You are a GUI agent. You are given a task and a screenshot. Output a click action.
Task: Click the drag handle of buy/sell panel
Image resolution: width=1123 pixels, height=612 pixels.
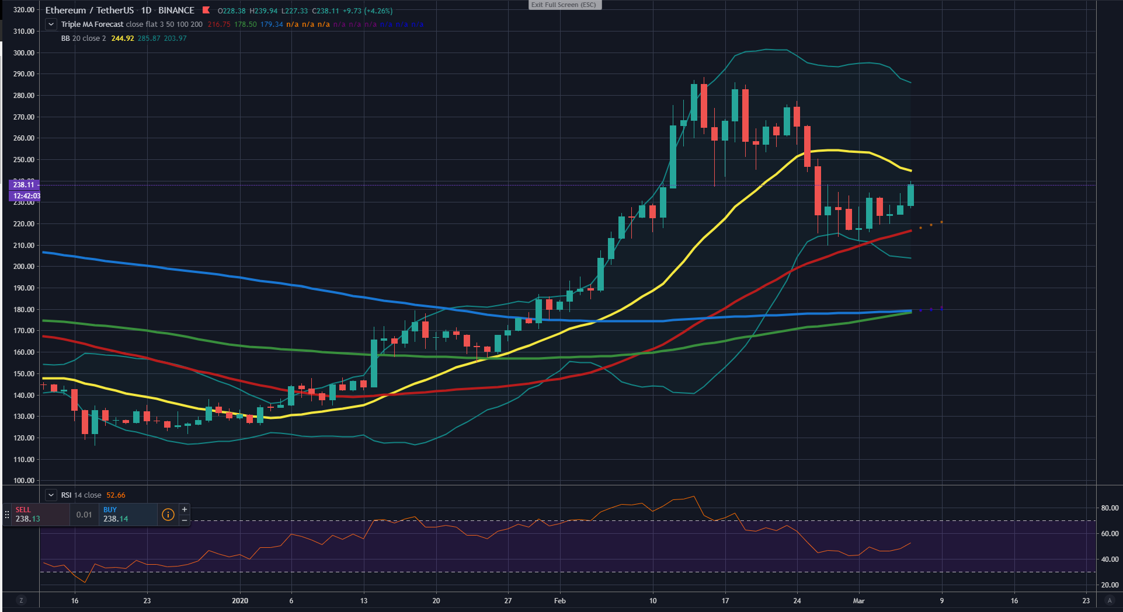[7, 515]
